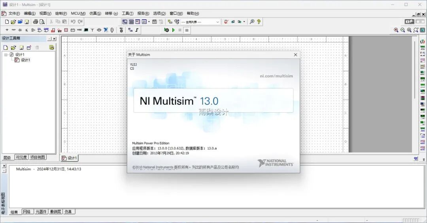Switch to the 项目视图 tab
The height and width of the screenshot is (223, 427).
click(x=38, y=157)
